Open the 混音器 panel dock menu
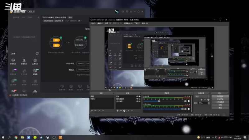 [192, 93]
